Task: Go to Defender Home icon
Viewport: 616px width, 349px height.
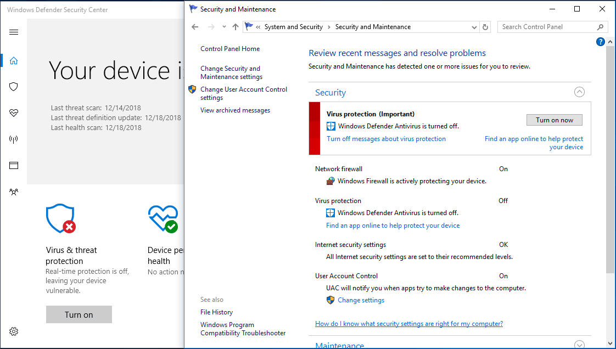Action: click(x=14, y=60)
